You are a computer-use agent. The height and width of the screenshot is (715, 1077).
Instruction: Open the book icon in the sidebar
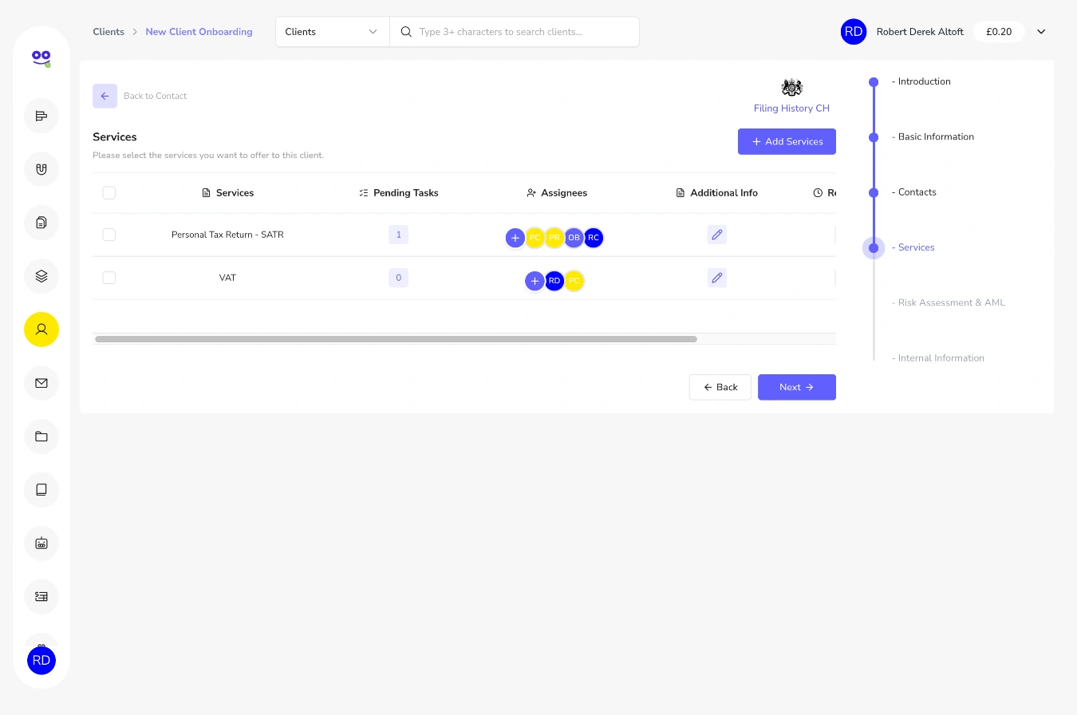pyautogui.click(x=41, y=490)
